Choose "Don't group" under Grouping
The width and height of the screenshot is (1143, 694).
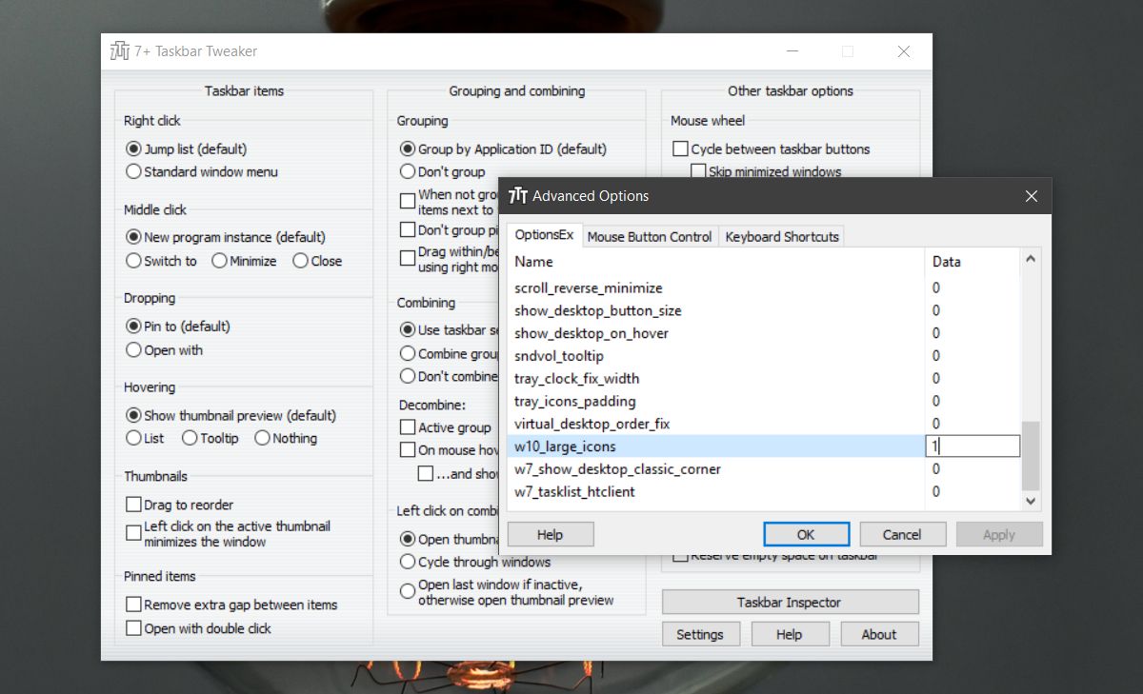(x=409, y=171)
